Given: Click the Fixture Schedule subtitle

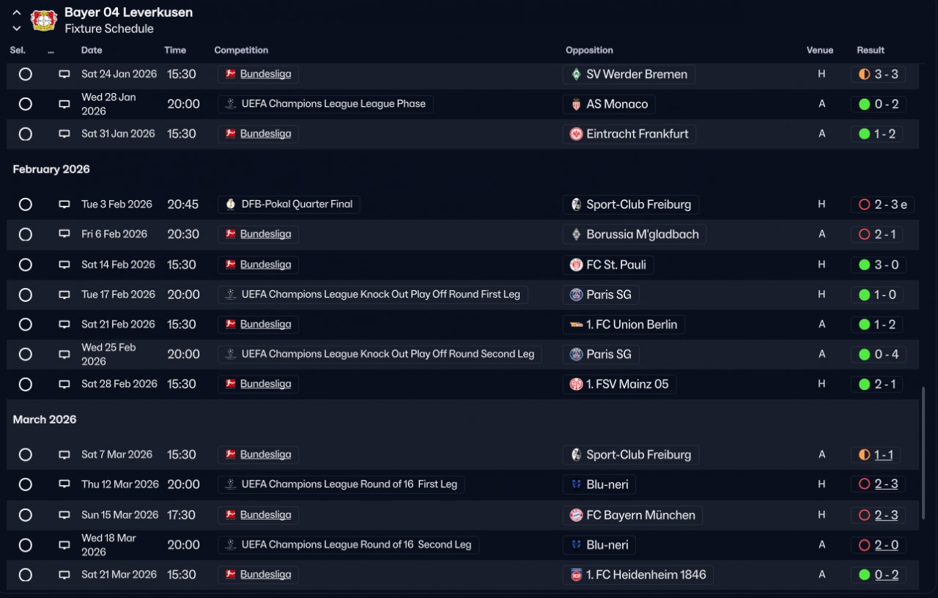Looking at the screenshot, I should (x=109, y=29).
